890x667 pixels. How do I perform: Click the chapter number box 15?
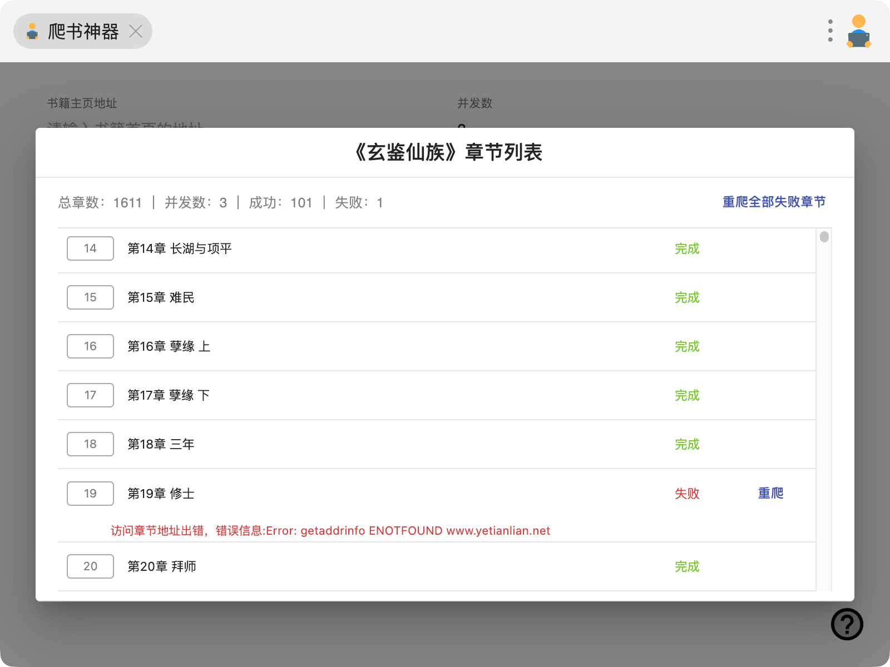(x=90, y=297)
